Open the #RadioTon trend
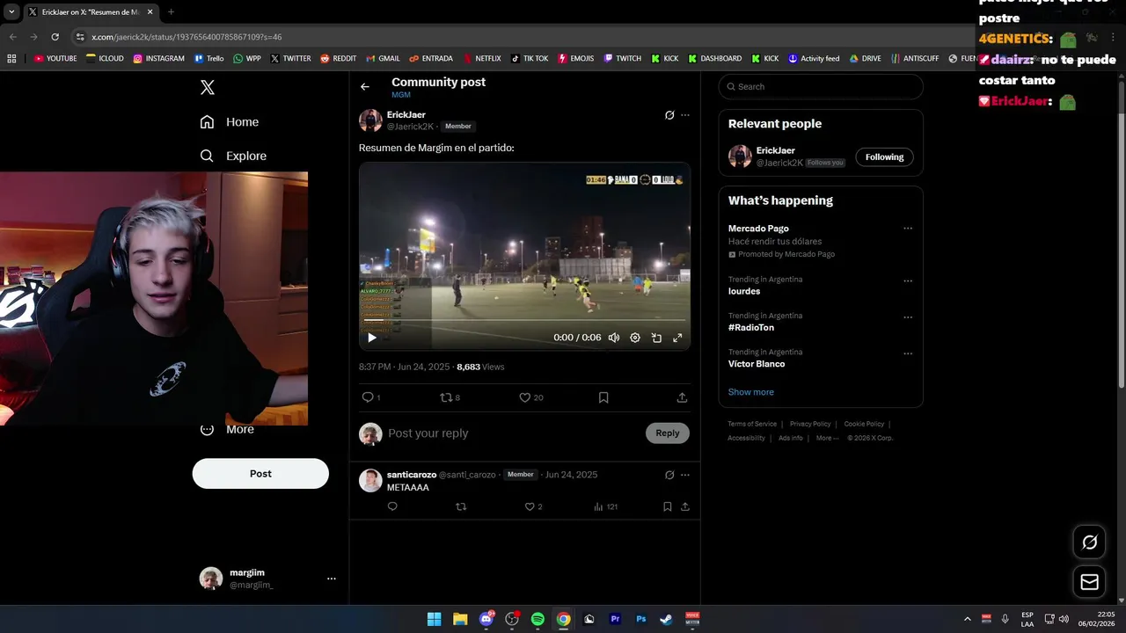Screen dimensions: 1126x633 751,327
